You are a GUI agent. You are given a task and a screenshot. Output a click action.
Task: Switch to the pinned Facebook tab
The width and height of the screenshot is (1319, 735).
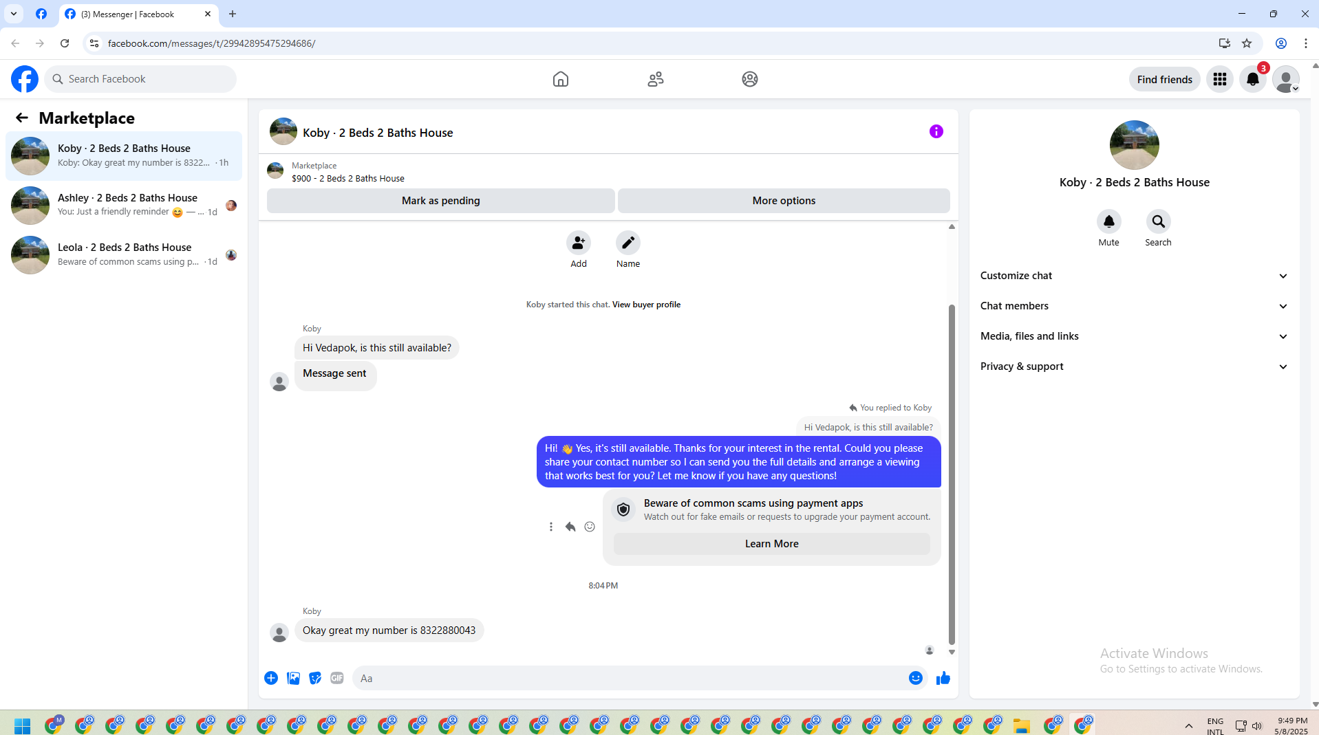pos(41,14)
